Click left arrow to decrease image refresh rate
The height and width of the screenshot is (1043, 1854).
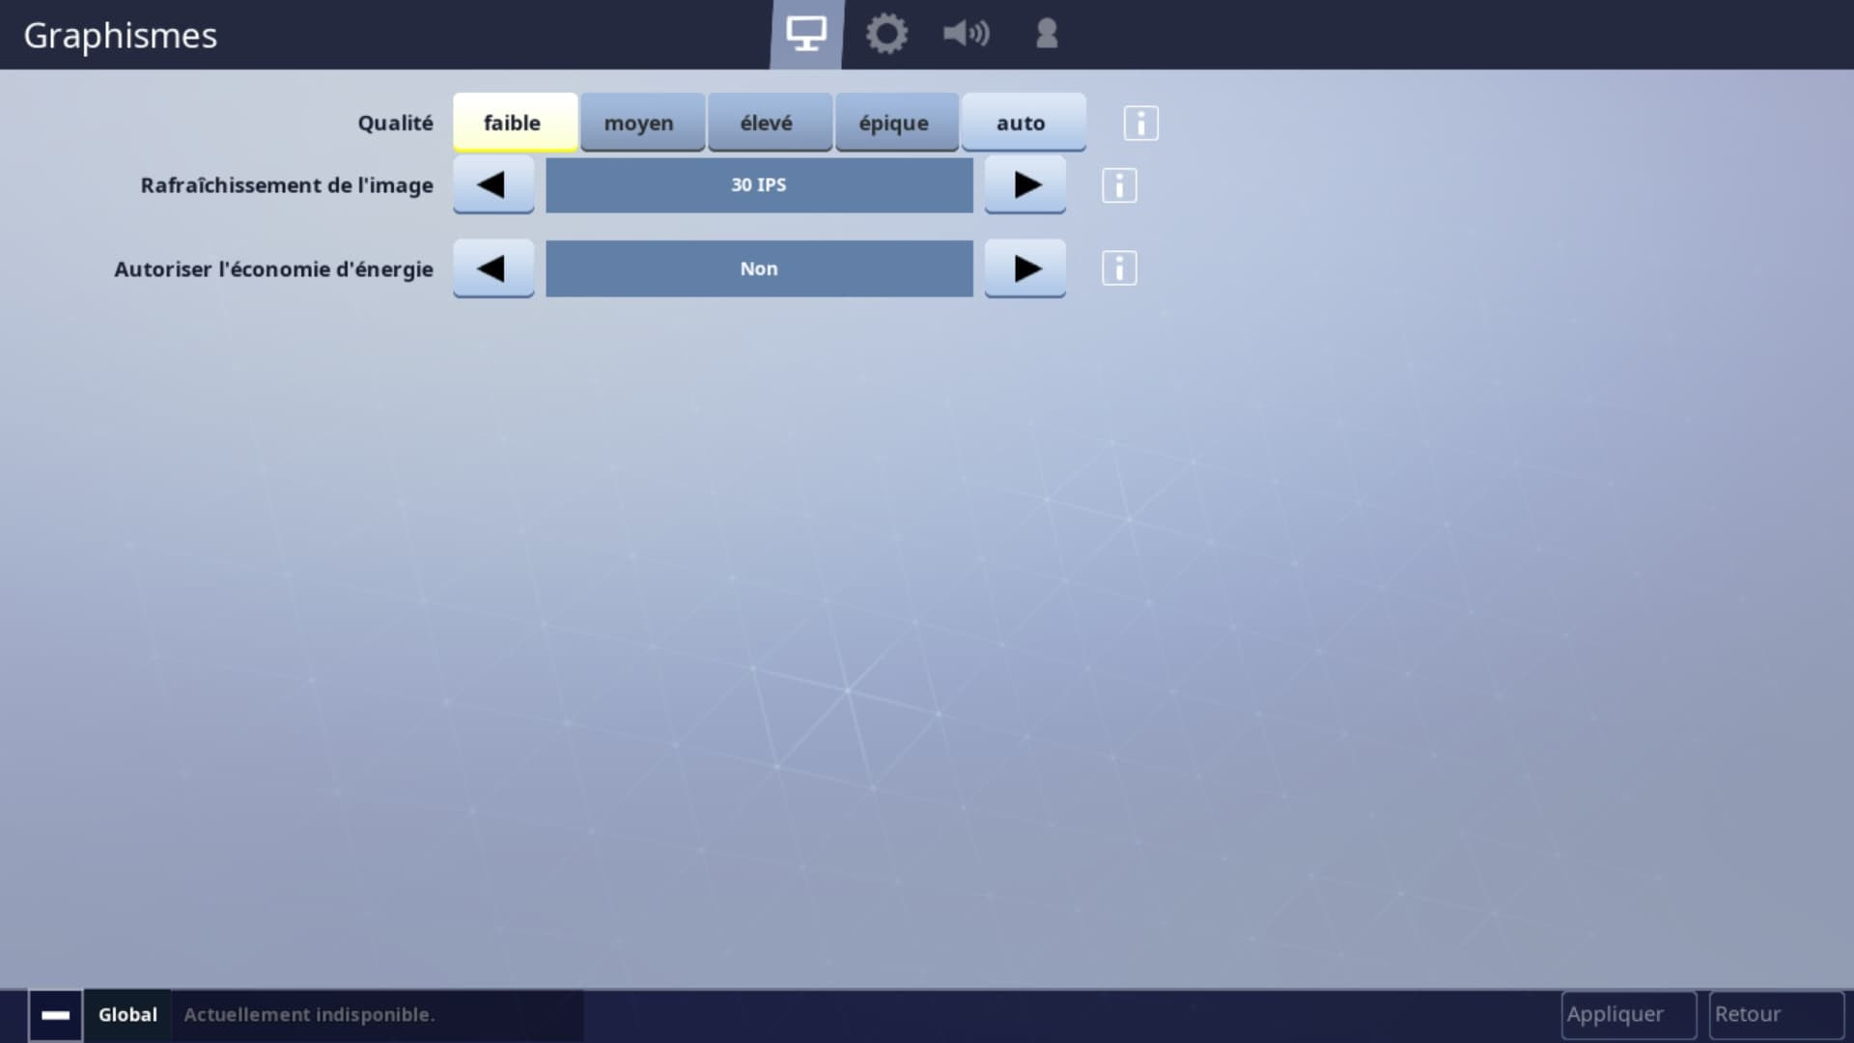(x=492, y=184)
